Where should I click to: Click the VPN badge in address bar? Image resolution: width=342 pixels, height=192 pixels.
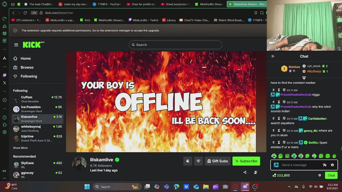[x=34, y=13]
